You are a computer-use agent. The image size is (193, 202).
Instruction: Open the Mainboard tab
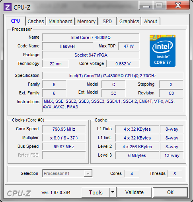[x=60, y=21]
